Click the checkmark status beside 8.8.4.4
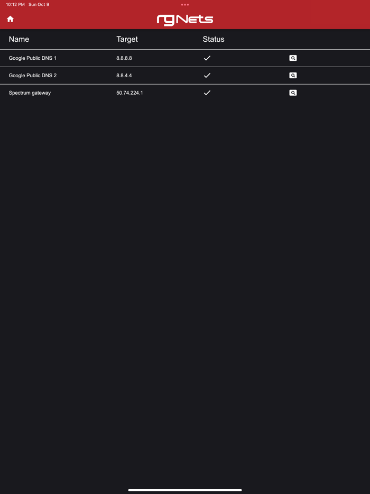 click(207, 75)
